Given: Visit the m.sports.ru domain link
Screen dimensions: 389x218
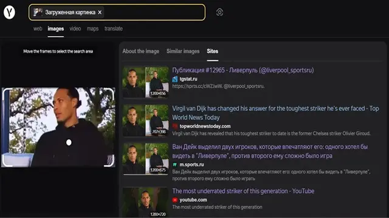Looking at the screenshot, I should pyautogui.click(x=191, y=165).
